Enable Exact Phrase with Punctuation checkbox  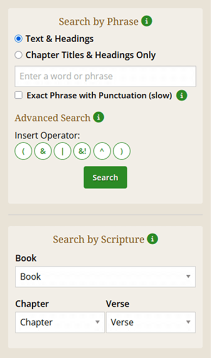pyautogui.click(x=18, y=95)
